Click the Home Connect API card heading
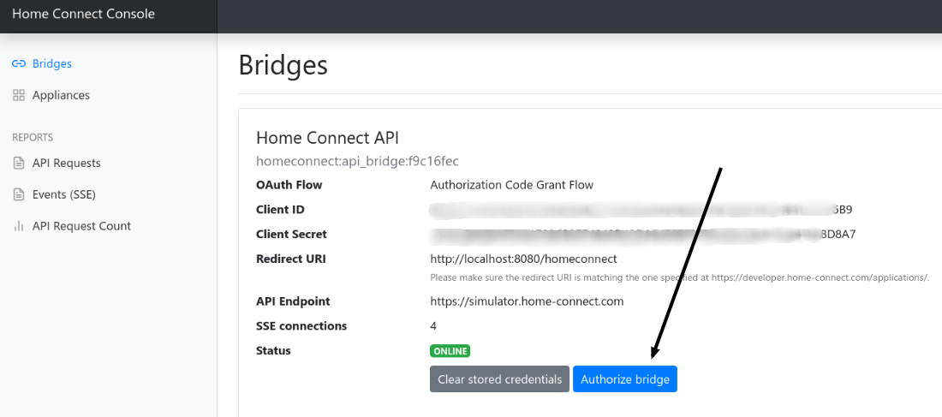The width and height of the screenshot is (942, 417). pos(327,138)
